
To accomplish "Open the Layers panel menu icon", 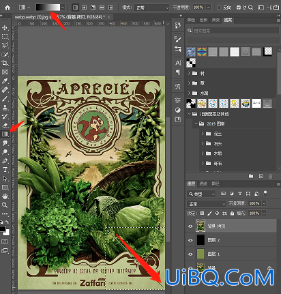I will [x=278, y=183].
